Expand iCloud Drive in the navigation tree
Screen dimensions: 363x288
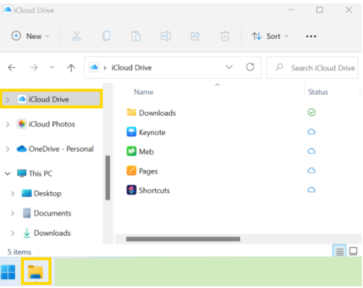(x=8, y=100)
